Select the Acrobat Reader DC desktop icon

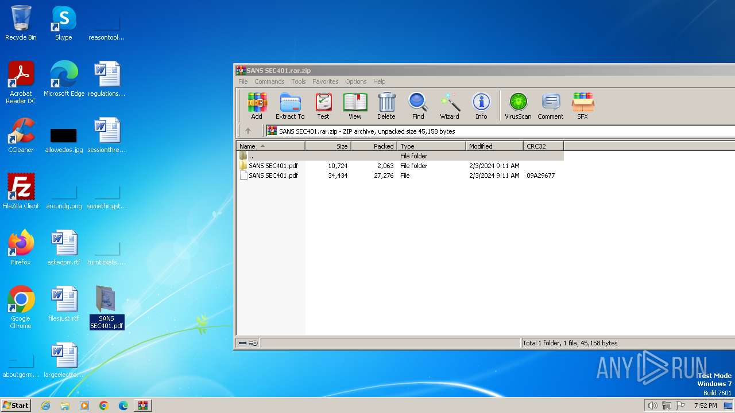pyautogui.click(x=21, y=83)
